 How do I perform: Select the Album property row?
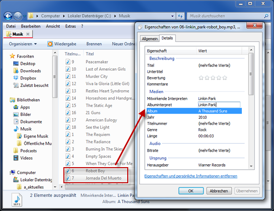[x=194, y=111]
